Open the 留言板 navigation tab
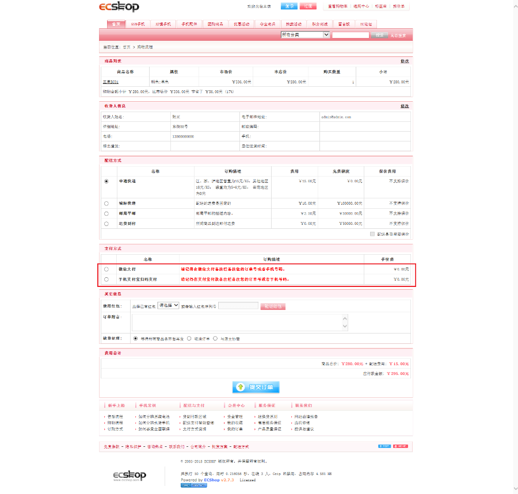Screen dimensions: 518x494 [x=344, y=24]
